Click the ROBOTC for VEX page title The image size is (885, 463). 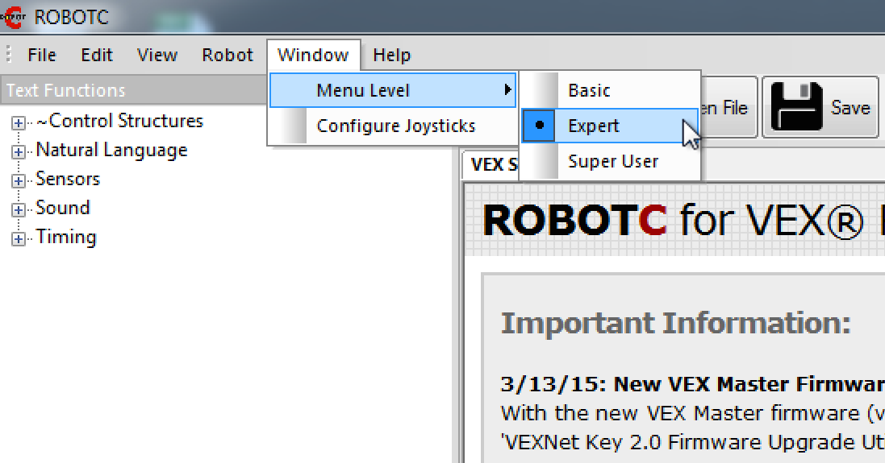pyautogui.click(x=683, y=220)
